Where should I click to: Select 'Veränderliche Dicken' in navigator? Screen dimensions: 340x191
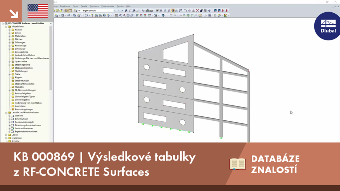tap(25, 55)
